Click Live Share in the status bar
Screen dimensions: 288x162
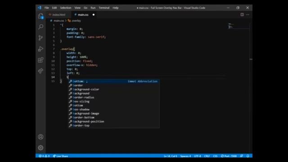point(60,156)
